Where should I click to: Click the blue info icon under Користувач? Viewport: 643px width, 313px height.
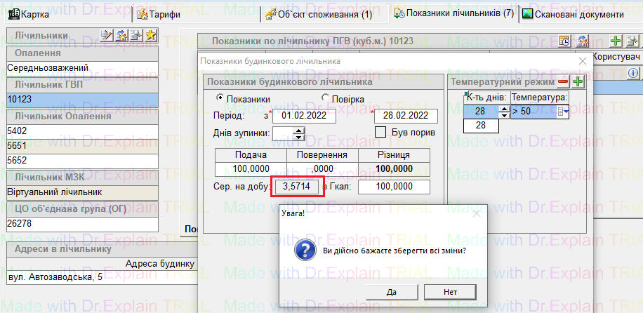632,72
